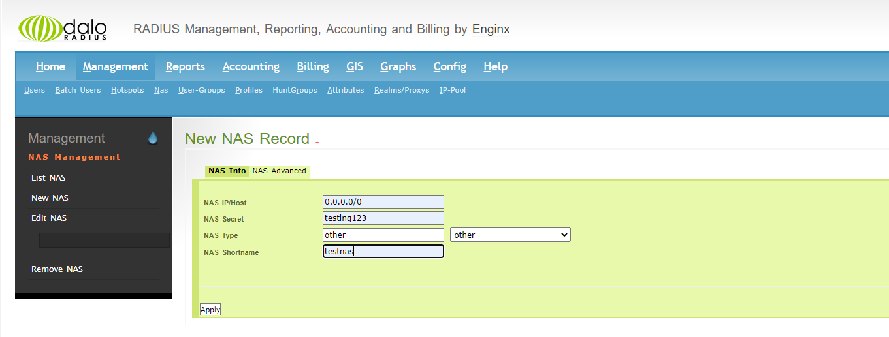This screenshot has height=337, width=889.
Task: Go to the Accounting menu
Action: click(x=251, y=66)
